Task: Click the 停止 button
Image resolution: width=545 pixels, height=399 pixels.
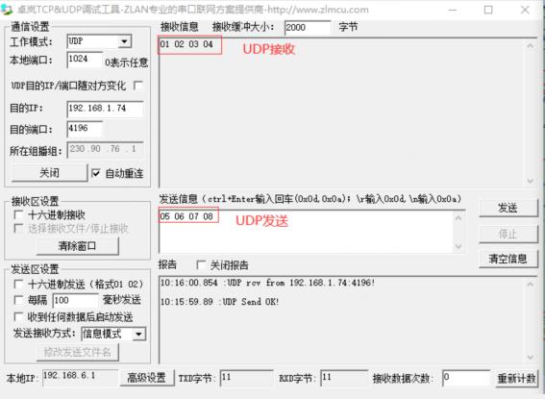Action: 508,234
